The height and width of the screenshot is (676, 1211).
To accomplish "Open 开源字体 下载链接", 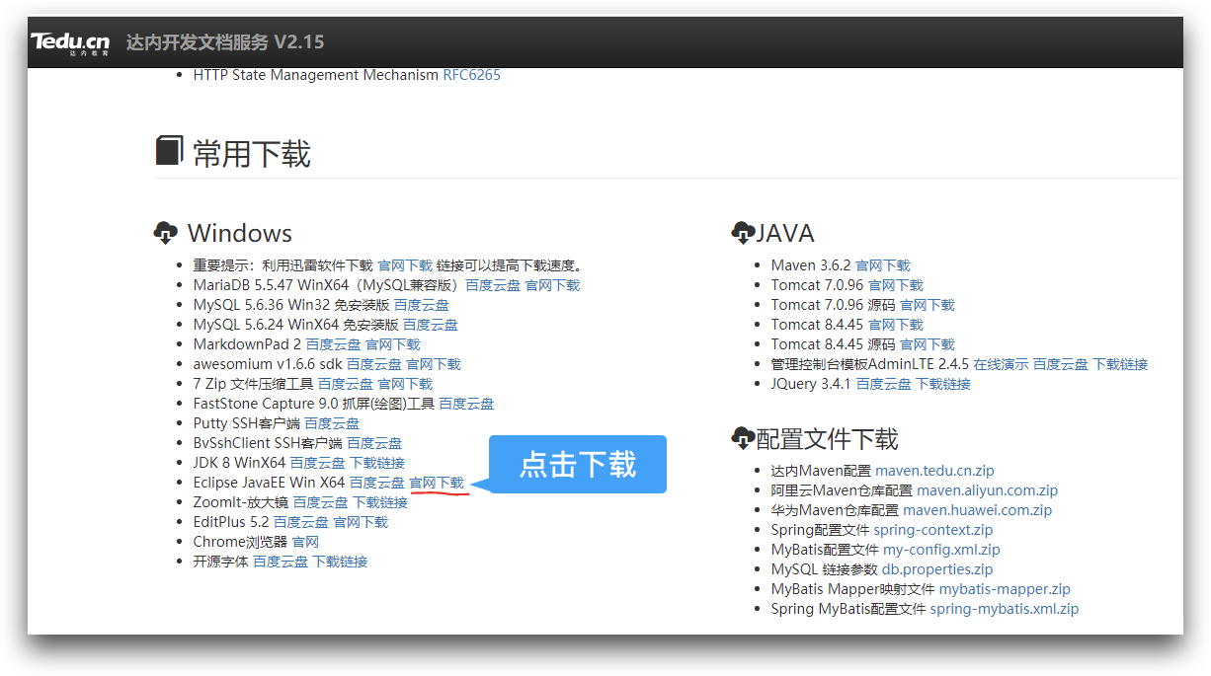I will pyautogui.click(x=340, y=562).
